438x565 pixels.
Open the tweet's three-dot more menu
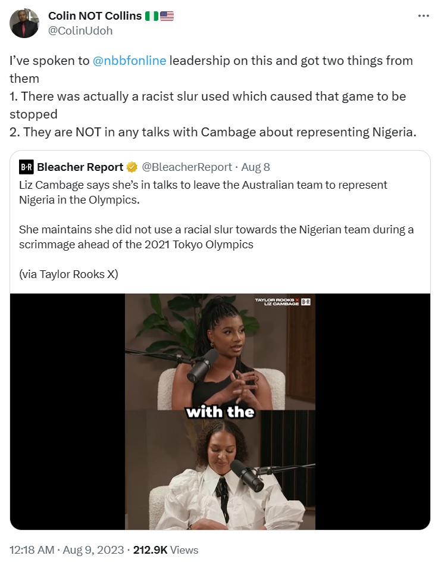423,16
